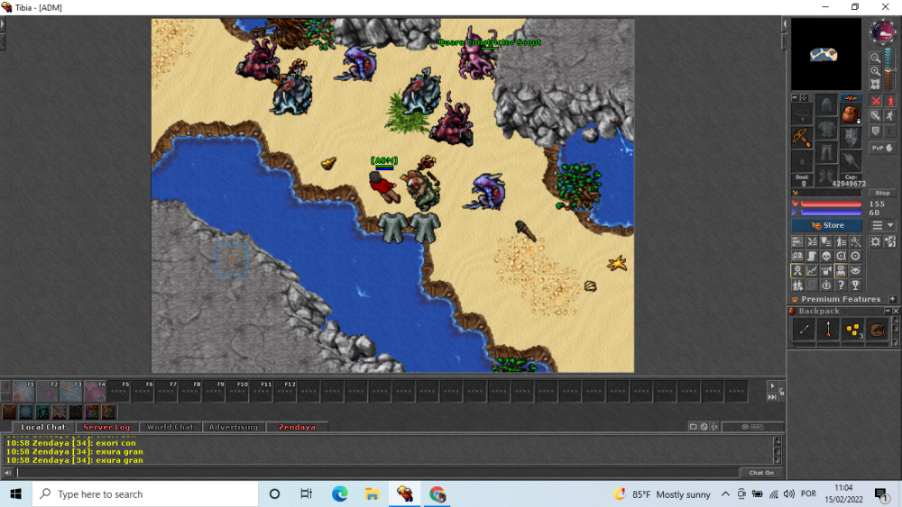The height and width of the screenshot is (507, 902).
Task: Toggle defensive shield fight mode
Action: pos(876,131)
